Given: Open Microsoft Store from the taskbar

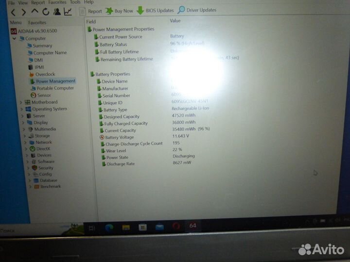Looking at the screenshot, I should [142, 227].
